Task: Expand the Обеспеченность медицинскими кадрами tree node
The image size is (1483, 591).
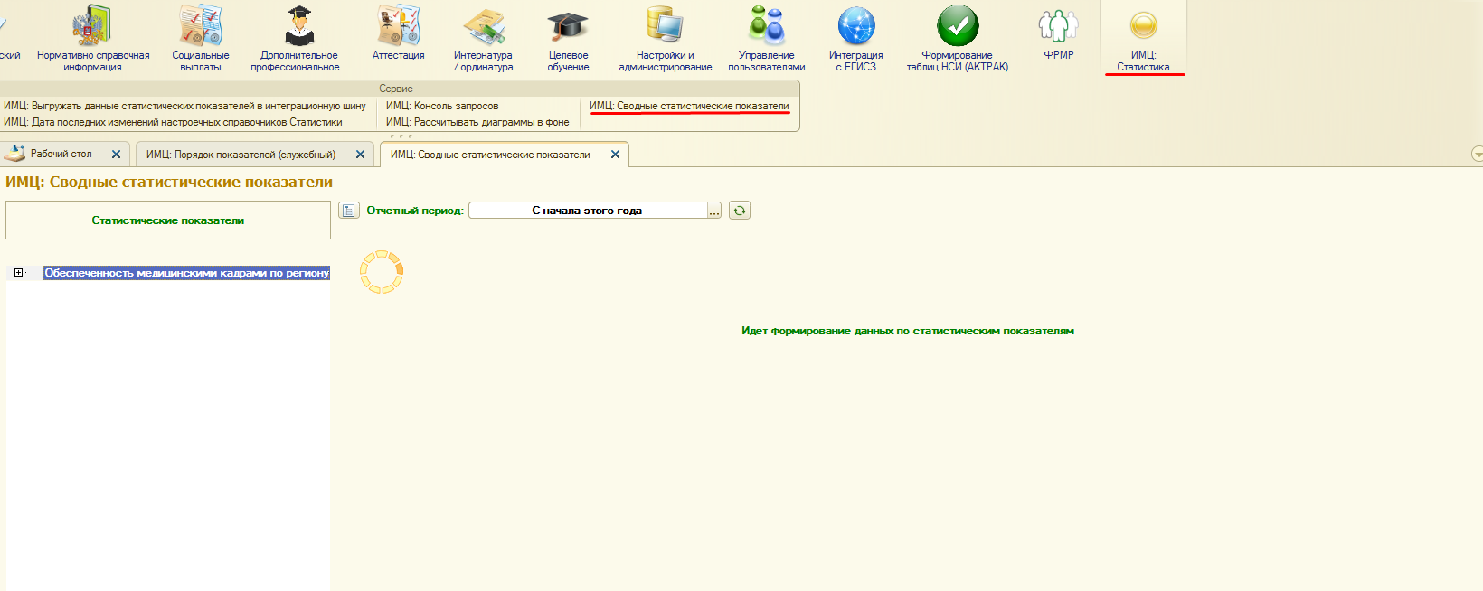Action: click(x=18, y=273)
